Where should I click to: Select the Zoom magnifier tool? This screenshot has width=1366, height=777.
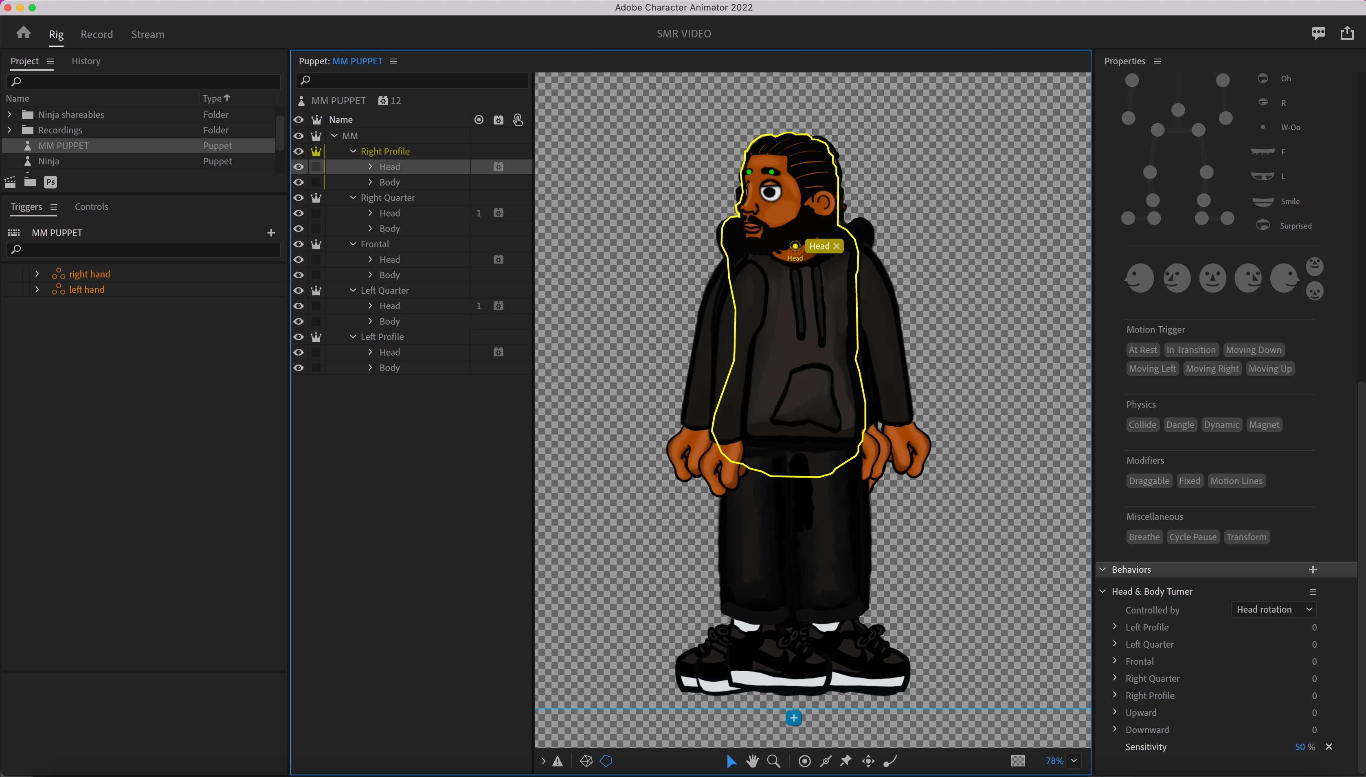point(773,761)
